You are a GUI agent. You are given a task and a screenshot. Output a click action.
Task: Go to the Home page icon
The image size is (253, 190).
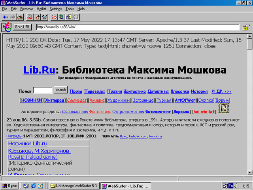20,17
